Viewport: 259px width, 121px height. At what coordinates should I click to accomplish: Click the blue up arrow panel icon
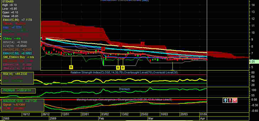point(225,100)
